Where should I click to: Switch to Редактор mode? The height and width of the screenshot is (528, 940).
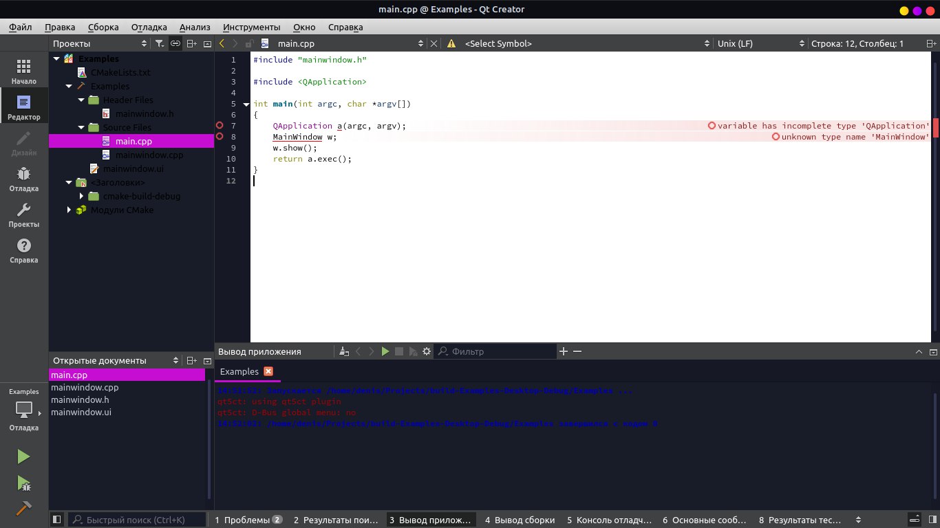24,107
